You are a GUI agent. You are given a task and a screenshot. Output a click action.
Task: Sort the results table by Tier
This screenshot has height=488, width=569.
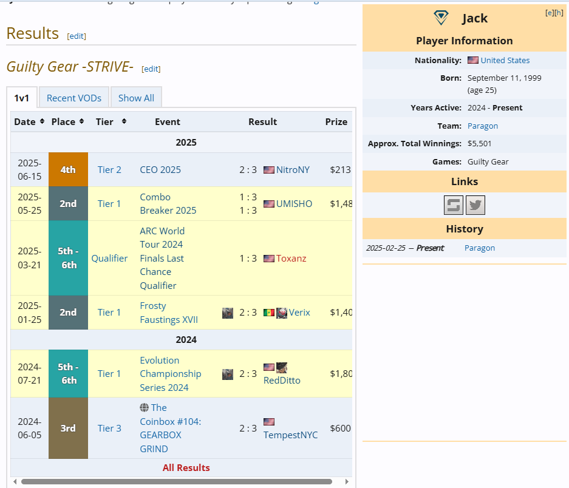point(124,121)
